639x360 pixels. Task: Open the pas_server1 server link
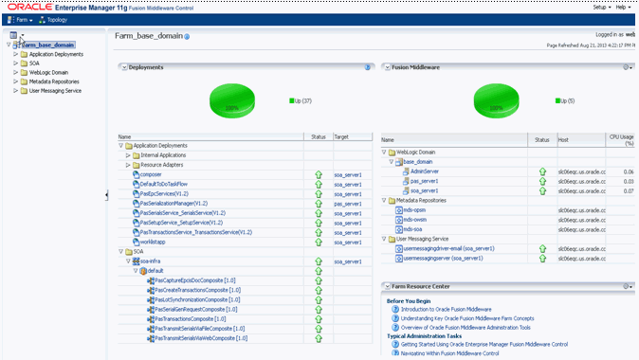424,181
